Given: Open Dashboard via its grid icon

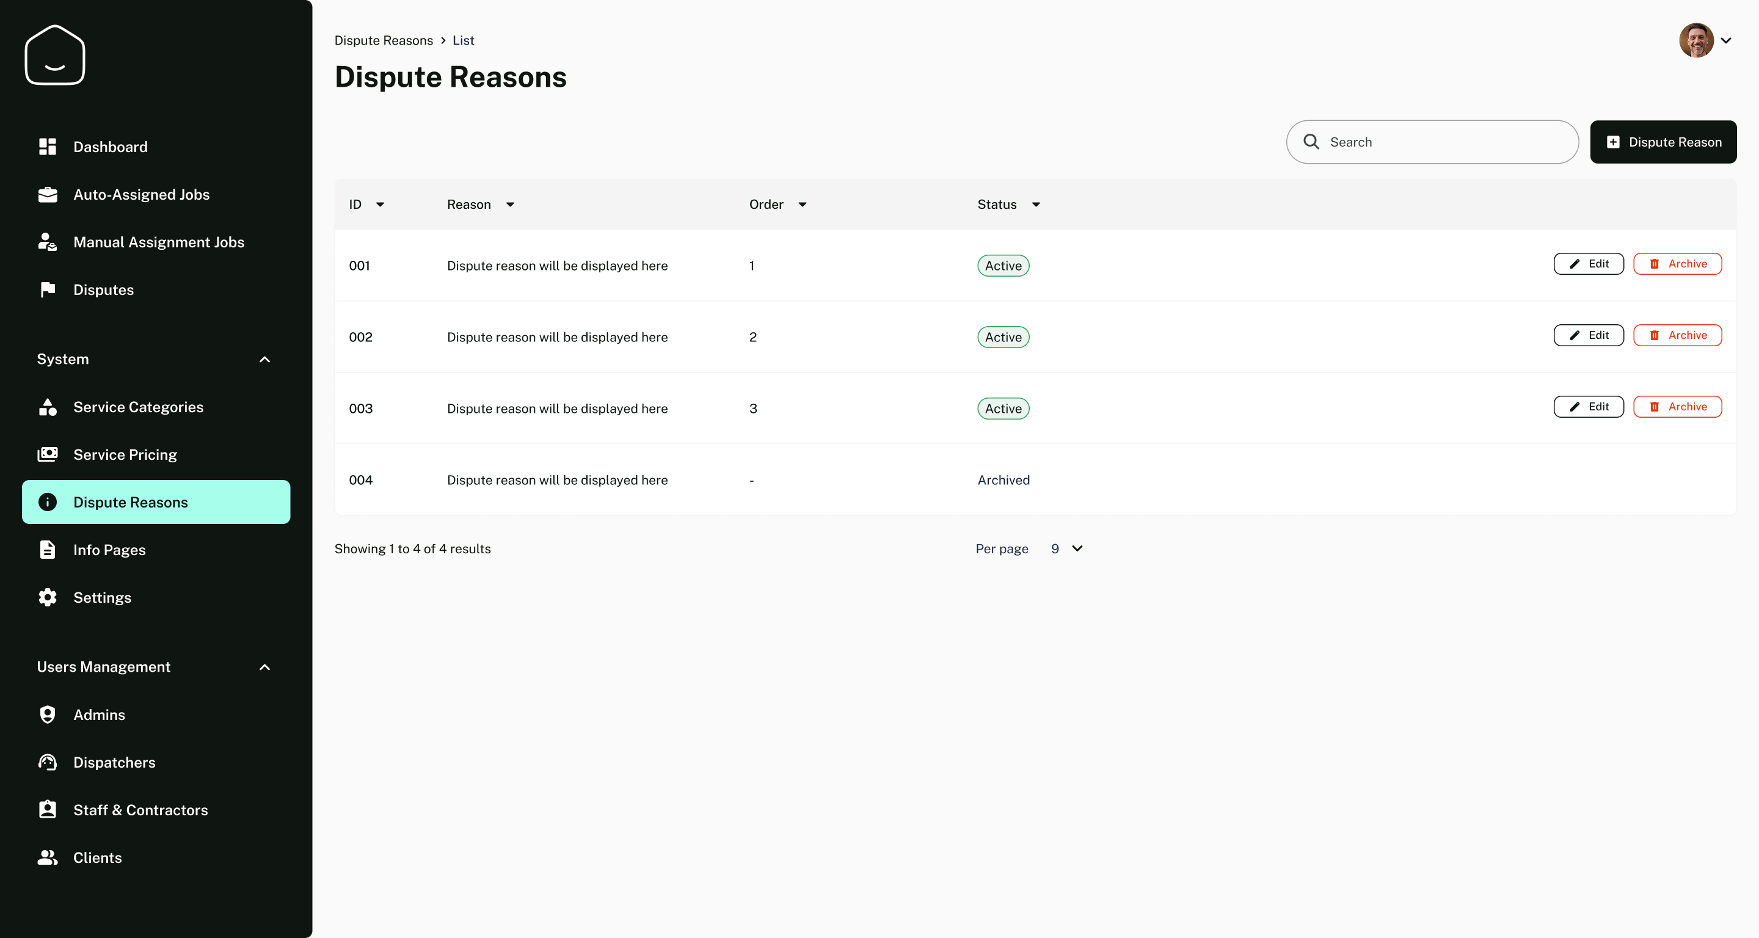Looking at the screenshot, I should [x=47, y=147].
